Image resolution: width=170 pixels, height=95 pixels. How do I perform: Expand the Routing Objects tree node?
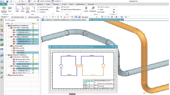tap(7, 75)
